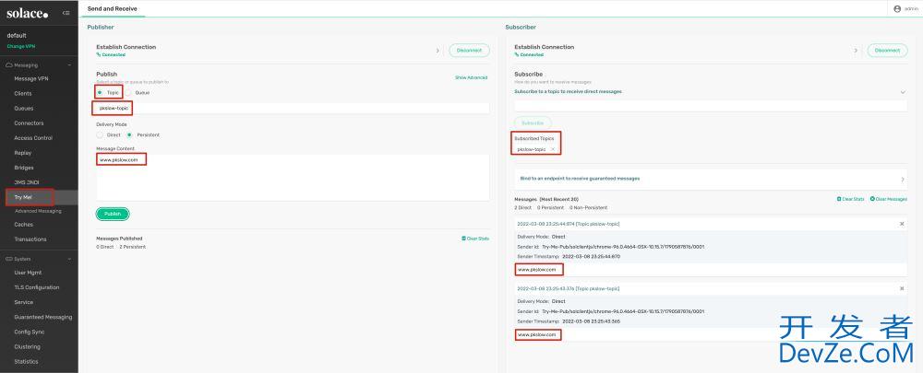Viewport: 923px width, 373px height.
Task: Open the admin user account icon
Action: 896,9
